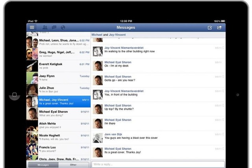The height and width of the screenshot is (168, 252).
Task: Check the iPad Wi-Fi status icon
Action: tap(36, 21)
